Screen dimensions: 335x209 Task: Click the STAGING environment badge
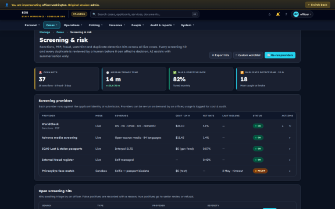(x=79, y=15)
